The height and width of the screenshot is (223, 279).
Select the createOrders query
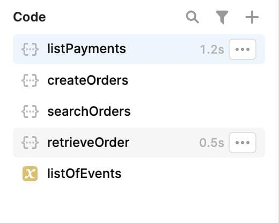(139, 80)
